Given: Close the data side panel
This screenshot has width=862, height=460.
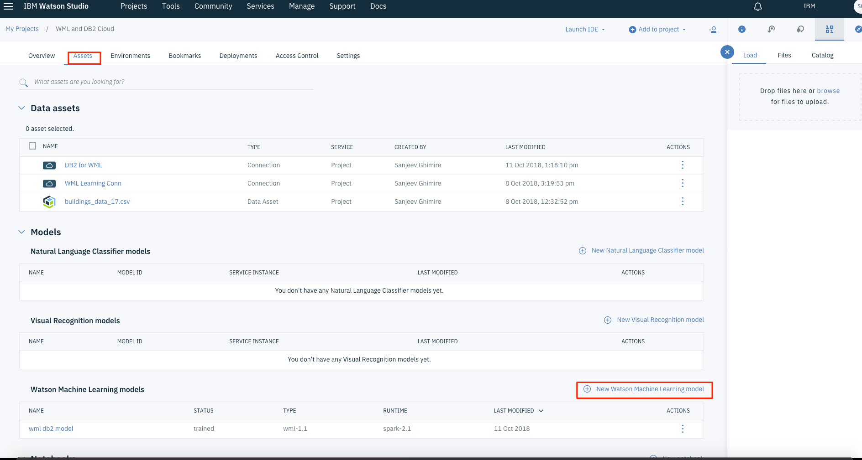Looking at the screenshot, I should point(727,52).
